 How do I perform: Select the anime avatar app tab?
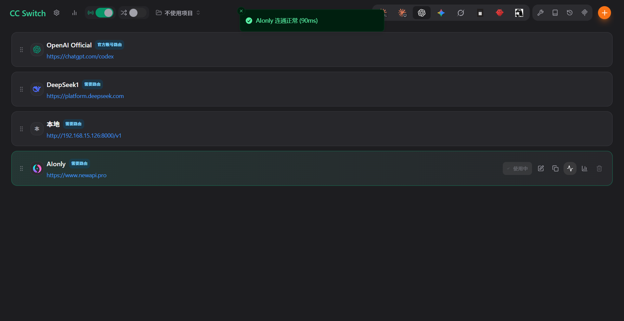point(519,13)
